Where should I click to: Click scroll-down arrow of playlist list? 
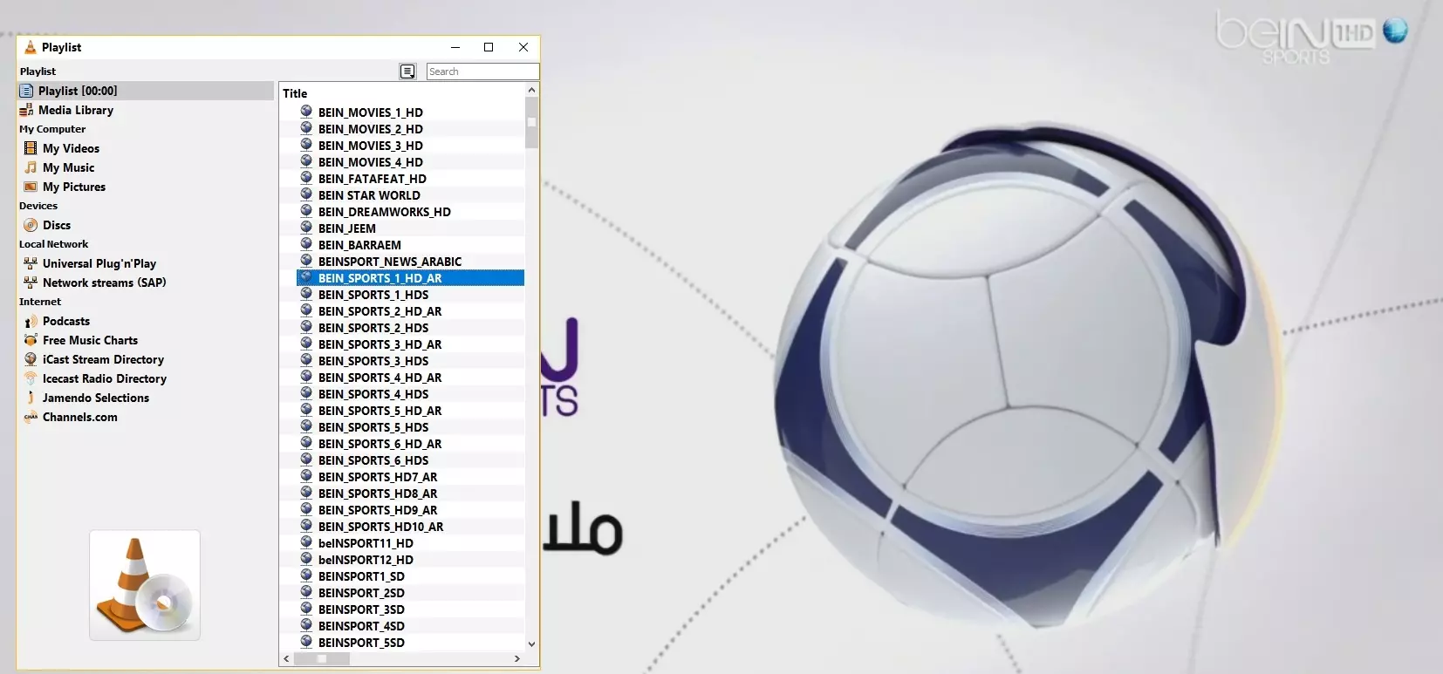(x=531, y=644)
